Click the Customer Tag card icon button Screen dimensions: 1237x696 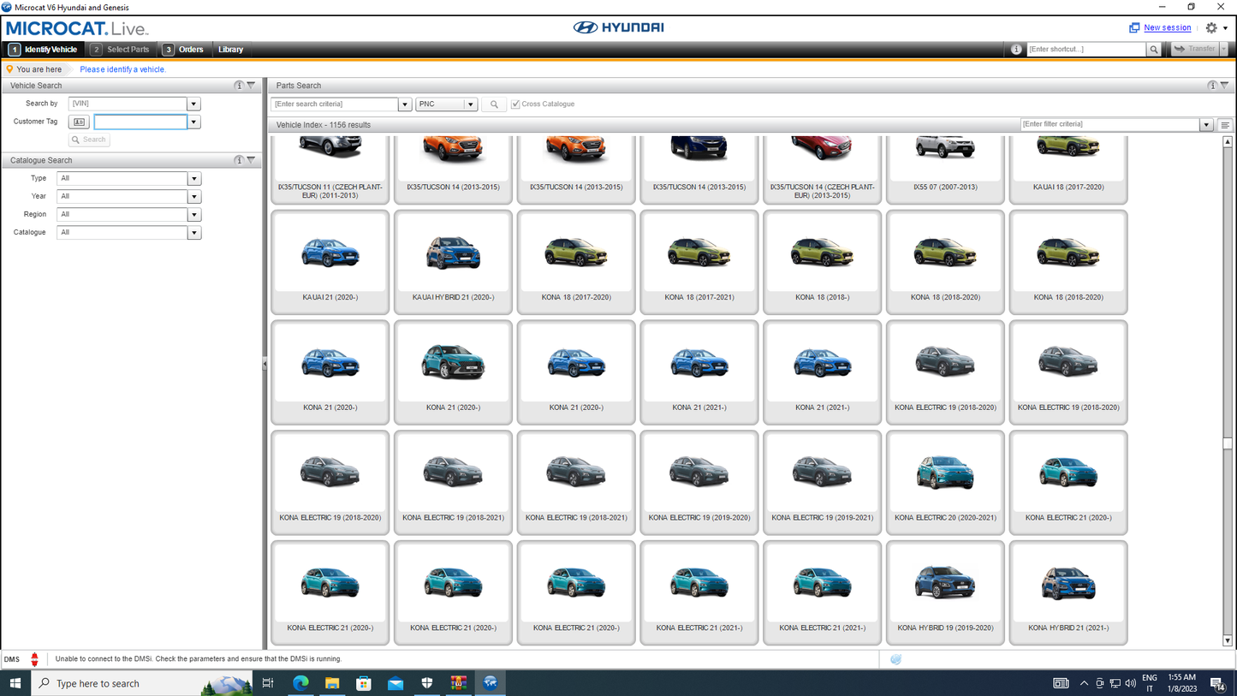tap(79, 122)
